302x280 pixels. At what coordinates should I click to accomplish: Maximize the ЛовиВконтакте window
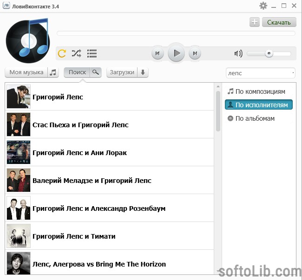tap(284, 6)
